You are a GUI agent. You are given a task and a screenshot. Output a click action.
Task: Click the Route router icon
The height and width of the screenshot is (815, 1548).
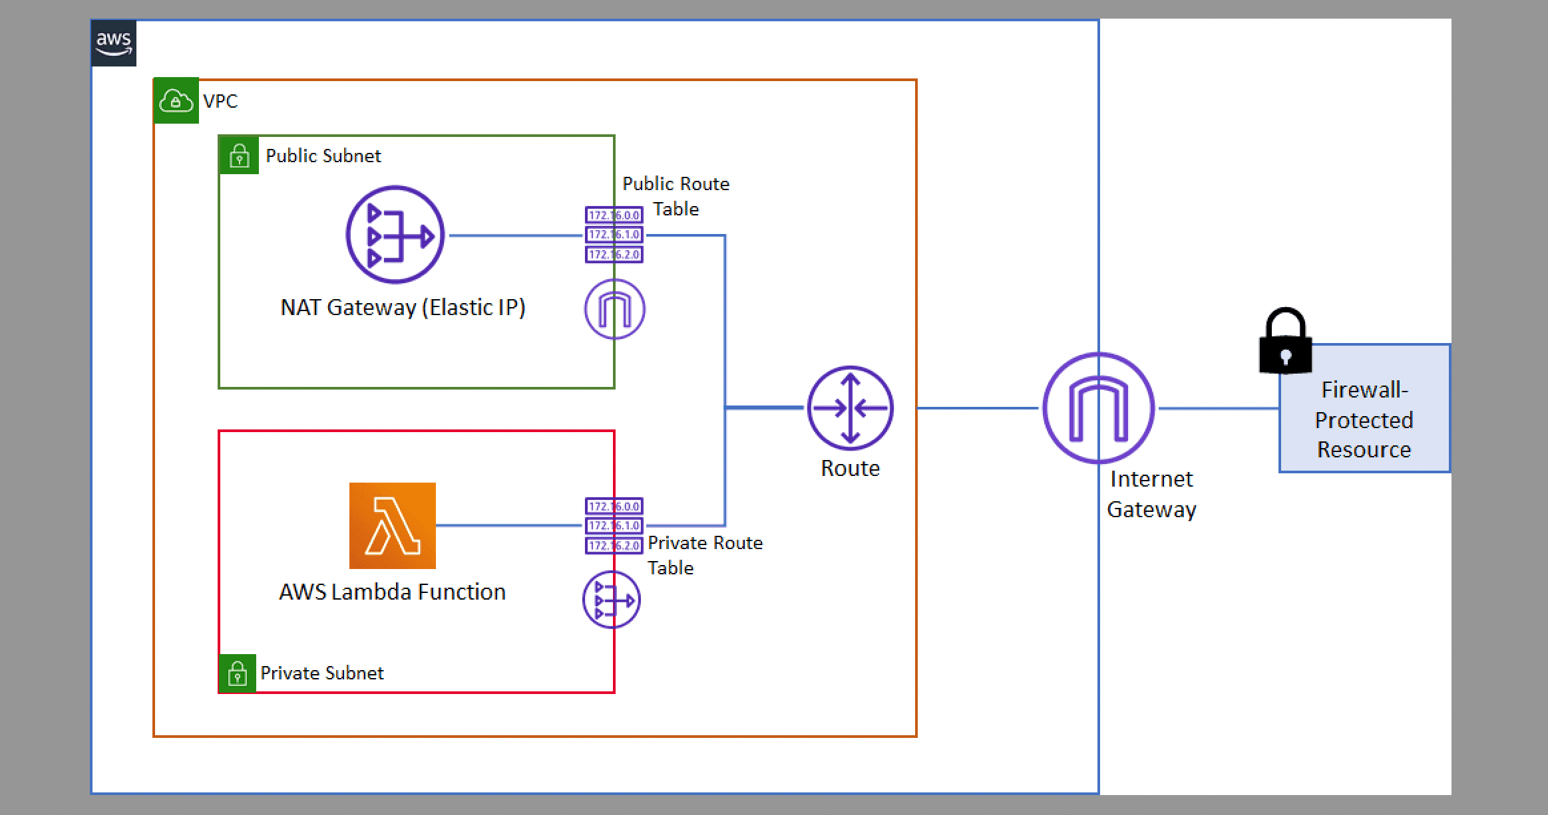pos(850,407)
